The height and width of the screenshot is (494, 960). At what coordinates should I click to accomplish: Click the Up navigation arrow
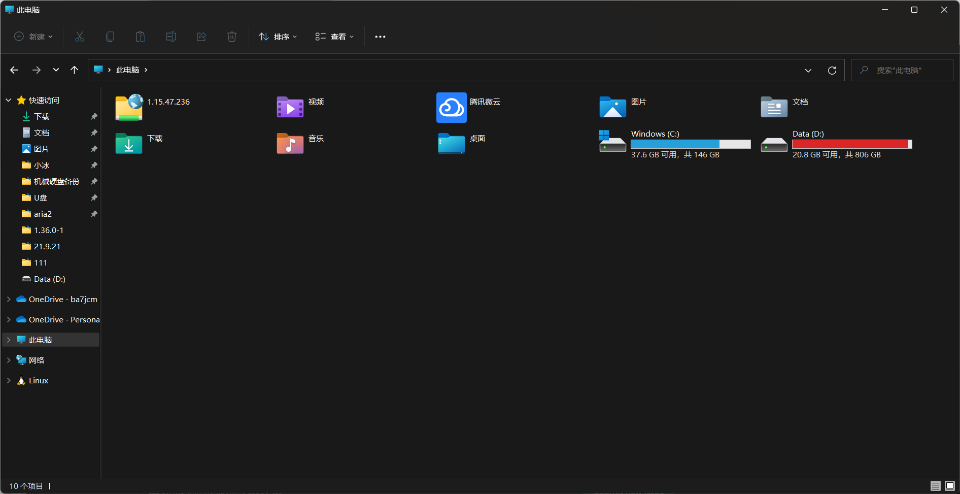tap(74, 70)
